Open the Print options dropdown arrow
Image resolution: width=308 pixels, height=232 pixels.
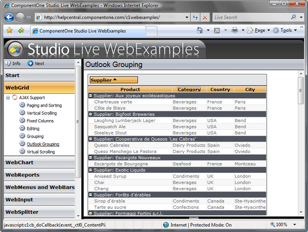pyautogui.click(x=243, y=30)
